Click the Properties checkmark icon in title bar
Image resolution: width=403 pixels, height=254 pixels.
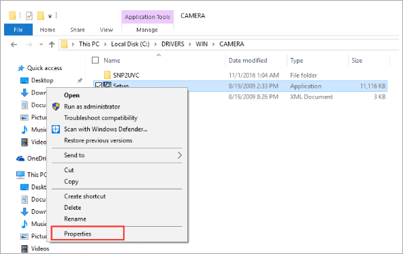(29, 16)
